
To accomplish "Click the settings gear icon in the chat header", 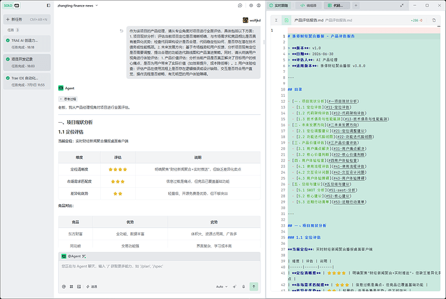I will pyautogui.click(x=251, y=5).
